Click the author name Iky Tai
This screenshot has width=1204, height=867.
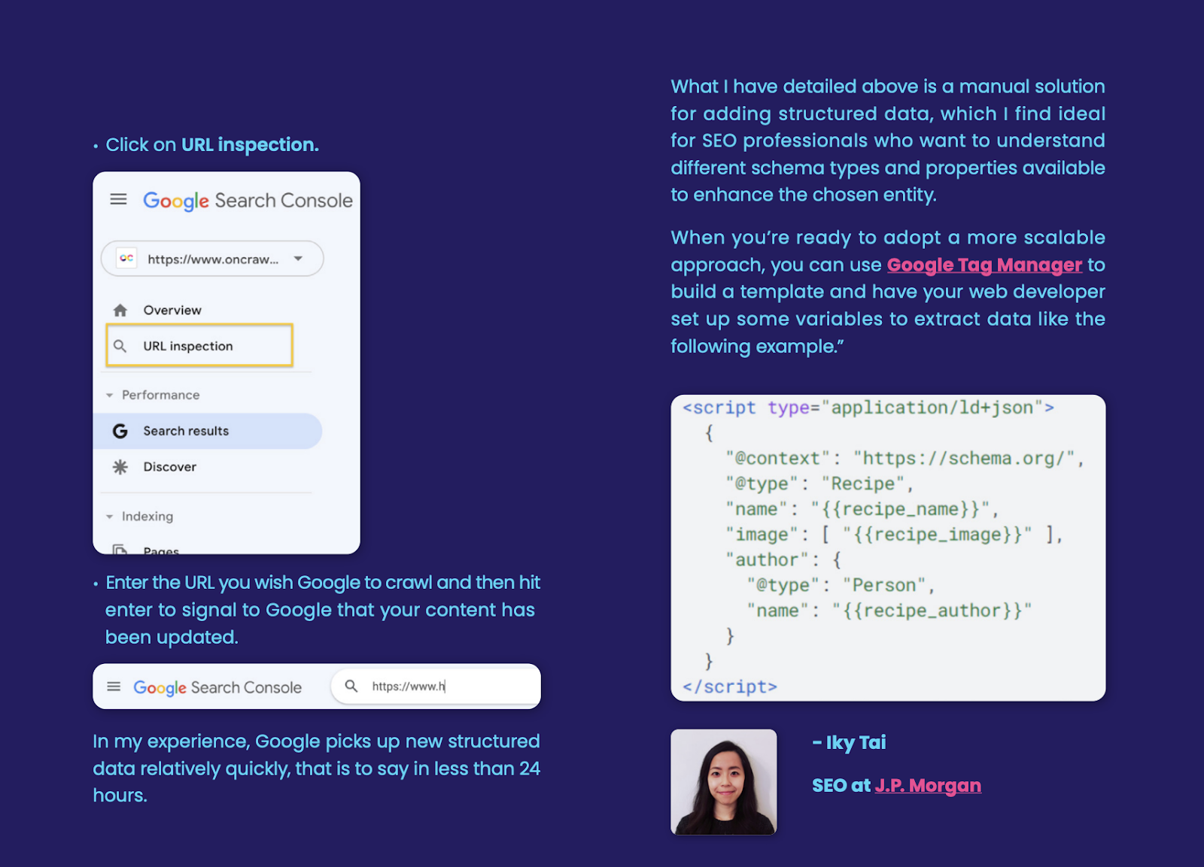(x=856, y=743)
